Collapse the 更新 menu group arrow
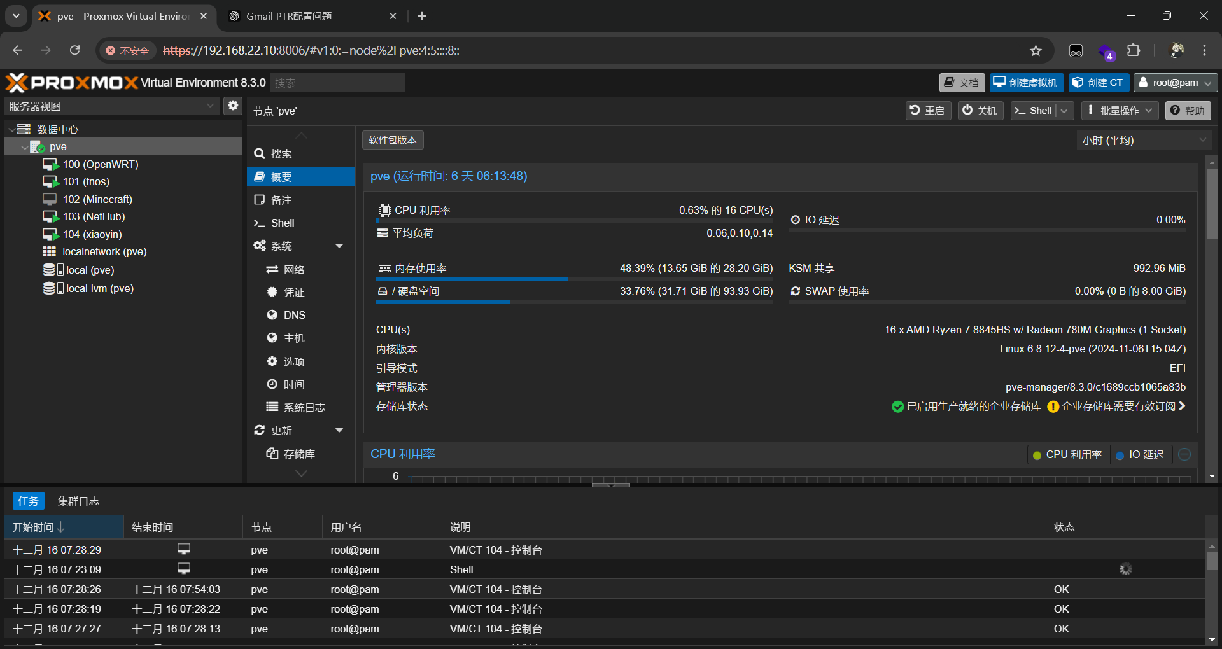 tap(339, 430)
